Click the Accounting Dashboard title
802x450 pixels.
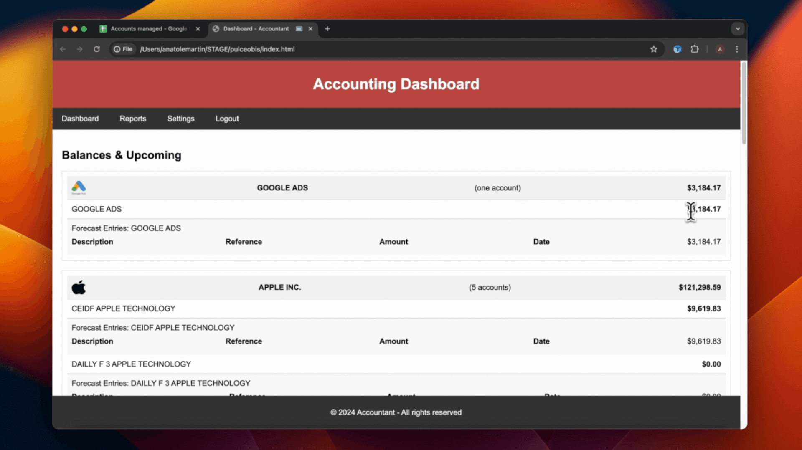coord(396,84)
